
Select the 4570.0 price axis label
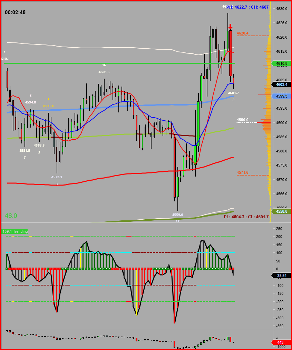click(x=282, y=180)
